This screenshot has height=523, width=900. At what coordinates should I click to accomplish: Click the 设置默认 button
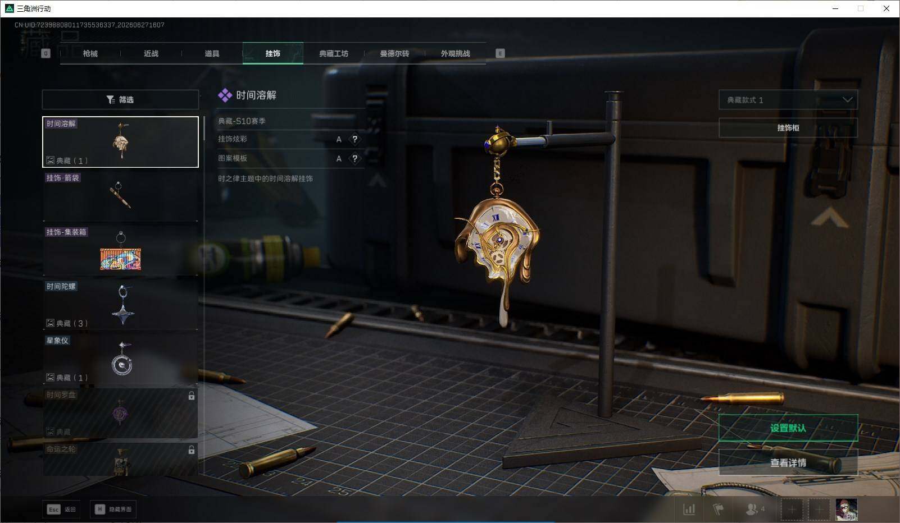point(788,428)
